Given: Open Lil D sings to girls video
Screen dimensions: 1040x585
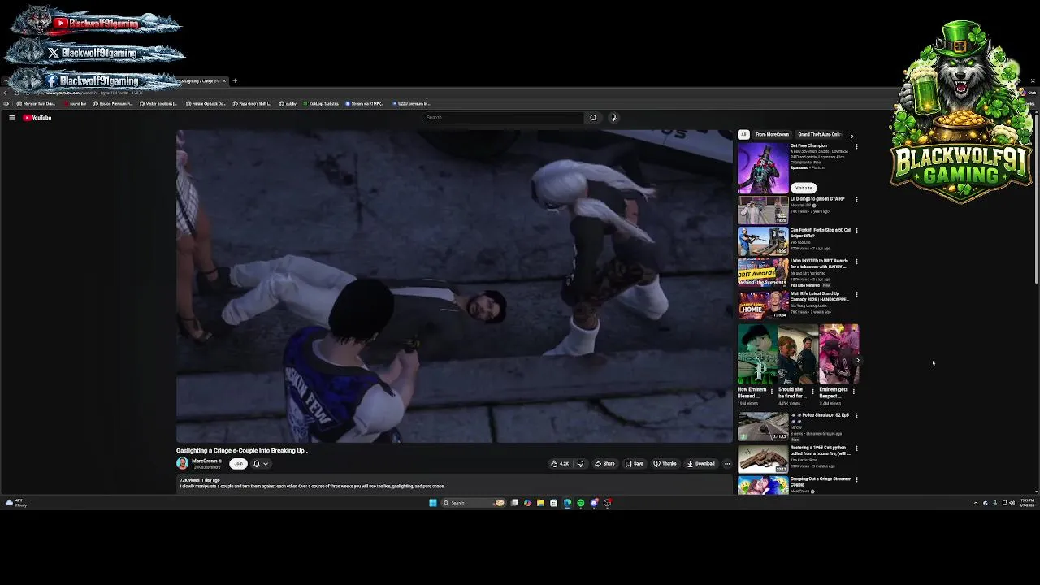Looking at the screenshot, I should click(x=763, y=210).
